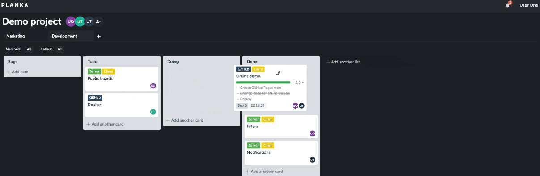Image resolution: width=540 pixels, height=176 pixels.
Task: Click the Demo project title
Action: coord(32,21)
